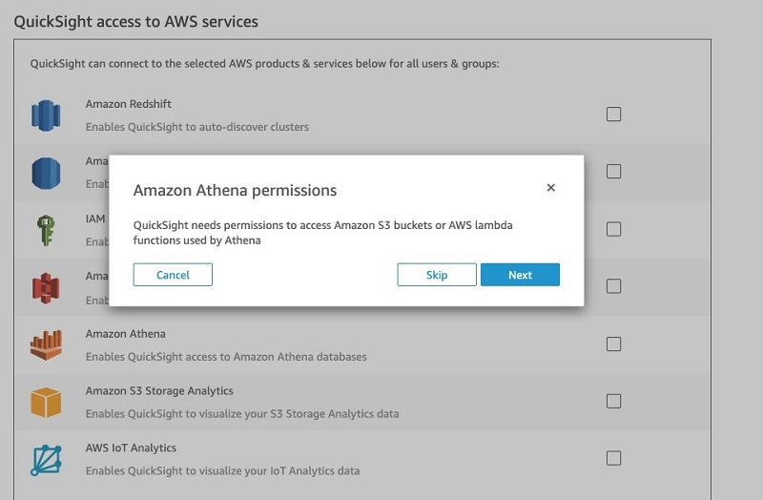Toggle the checkbox in the second service row
763x500 pixels.
613,172
